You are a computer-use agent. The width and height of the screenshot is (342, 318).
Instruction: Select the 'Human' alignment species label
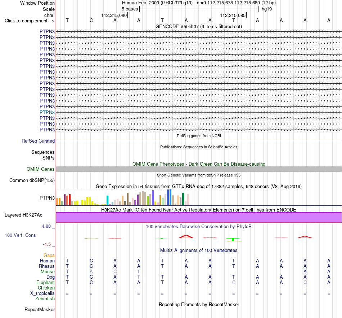click(x=47, y=261)
